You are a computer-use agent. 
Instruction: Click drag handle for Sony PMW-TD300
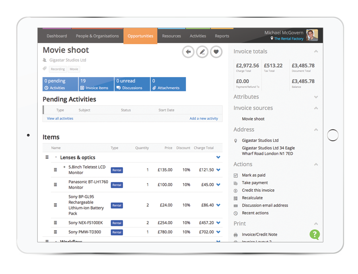(x=55, y=232)
